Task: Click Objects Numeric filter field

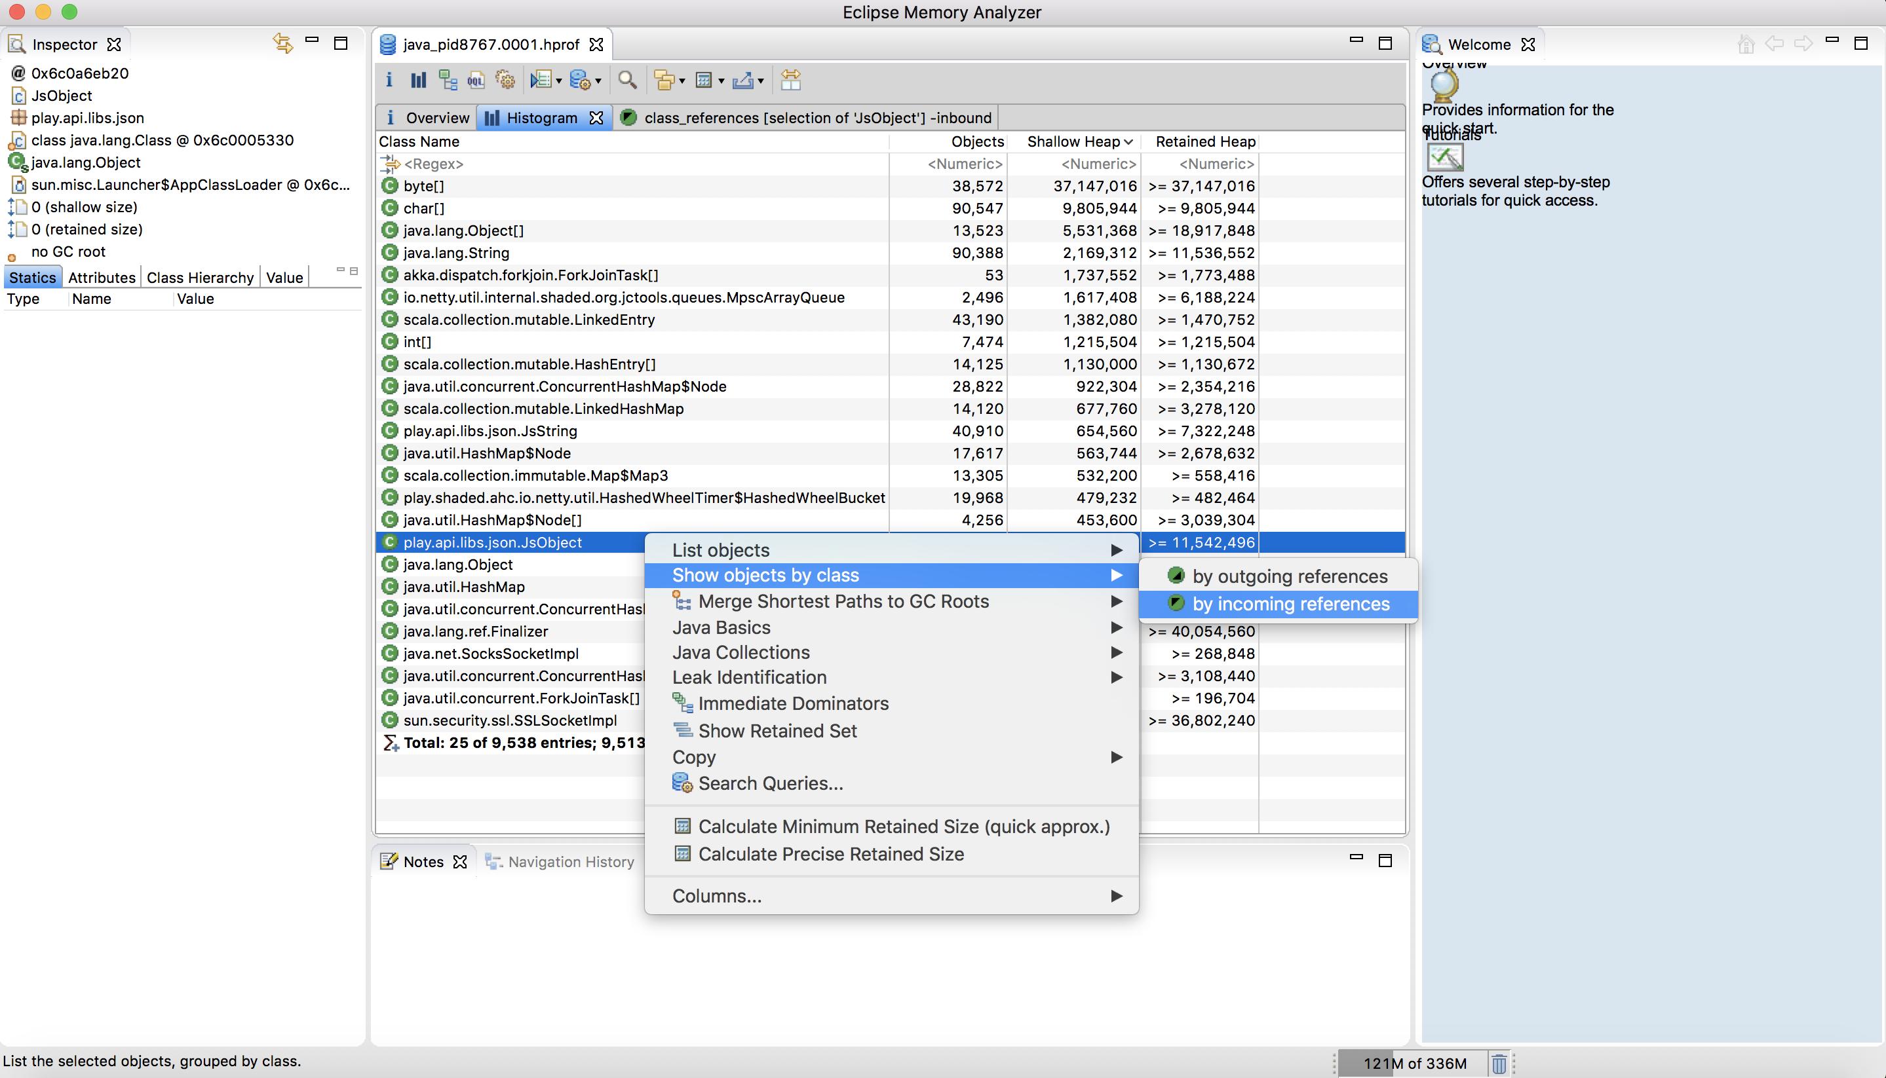Action: click(x=948, y=164)
